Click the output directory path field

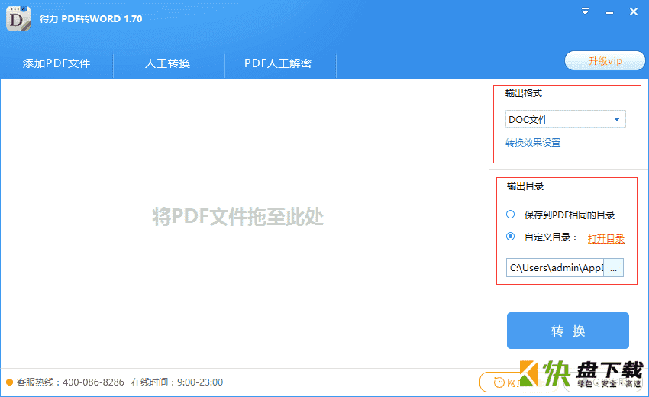tap(554, 268)
